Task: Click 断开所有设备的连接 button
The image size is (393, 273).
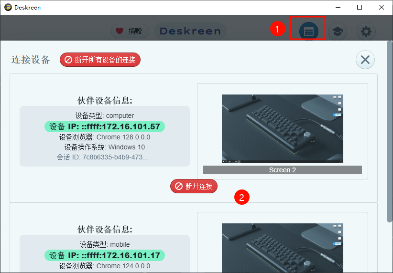Action: tap(100, 60)
